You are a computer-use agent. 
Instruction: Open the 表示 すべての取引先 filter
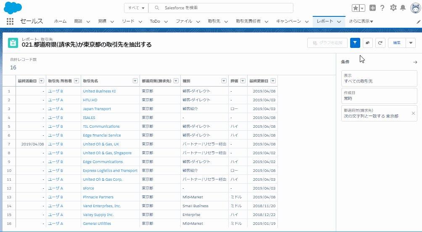(379, 78)
